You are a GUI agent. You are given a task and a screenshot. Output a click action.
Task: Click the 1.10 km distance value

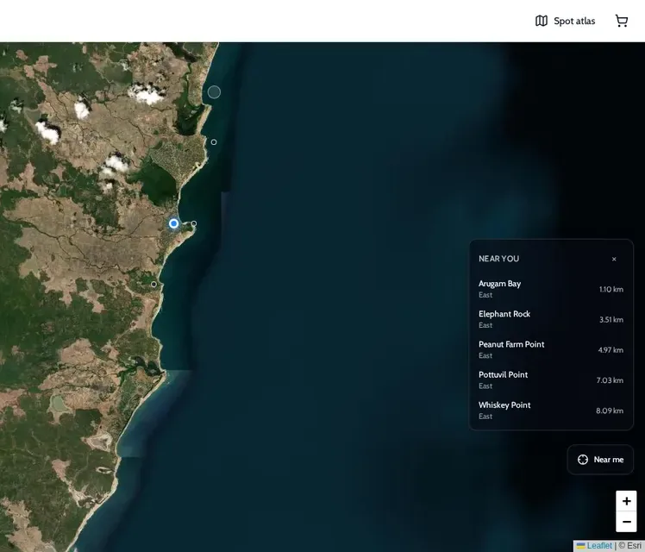[611, 289]
